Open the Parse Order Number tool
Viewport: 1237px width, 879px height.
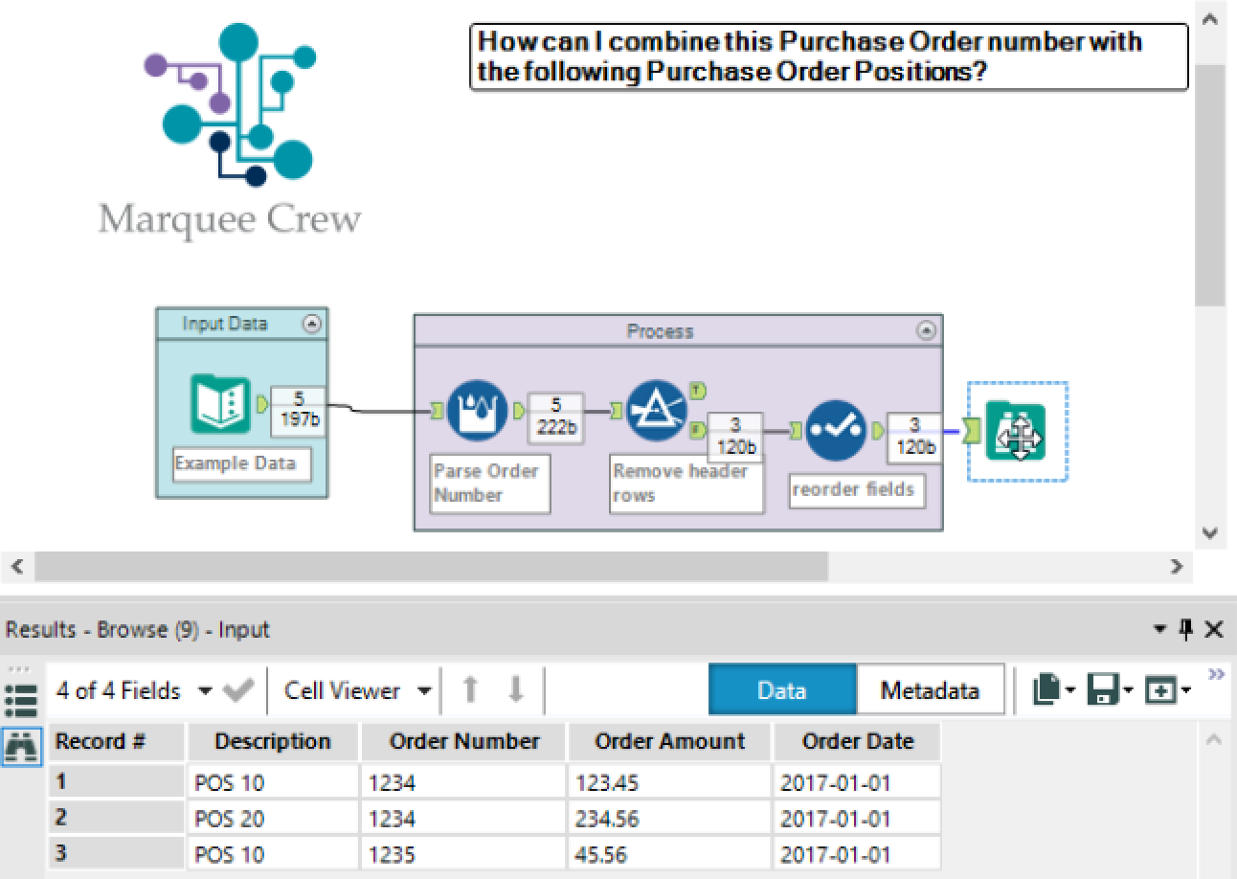click(477, 410)
